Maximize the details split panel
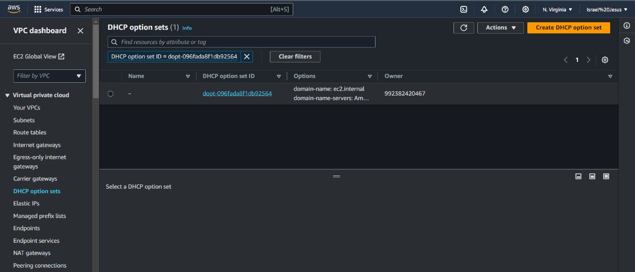The height and width of the screenshot is (272, 635). (606, 176)
